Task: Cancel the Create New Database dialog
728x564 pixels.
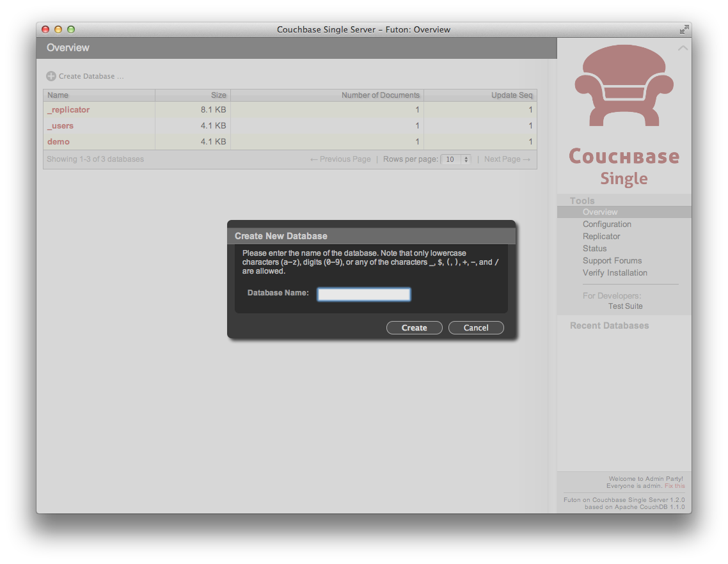Action: tap(476, 328)
